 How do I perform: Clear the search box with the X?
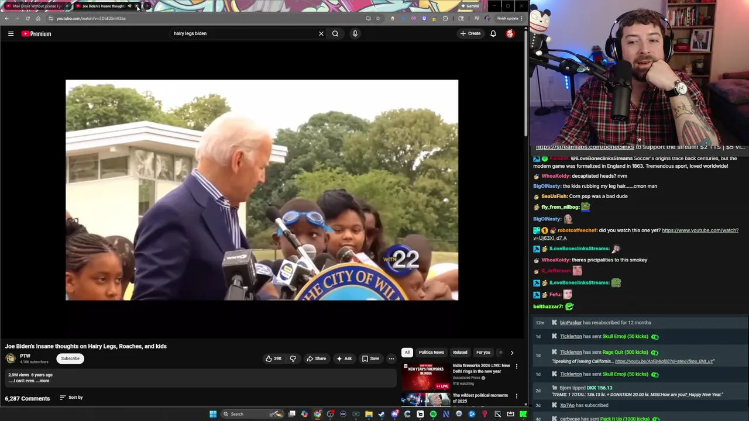pos(321,33)
